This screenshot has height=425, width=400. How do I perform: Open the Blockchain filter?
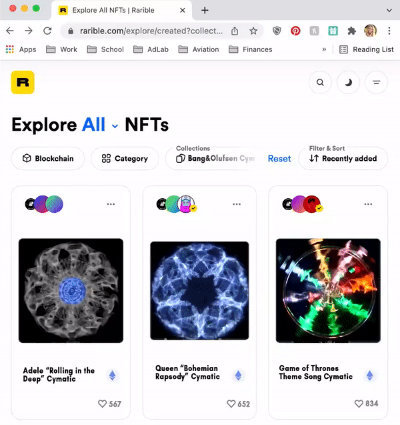(x=48, y=158)
